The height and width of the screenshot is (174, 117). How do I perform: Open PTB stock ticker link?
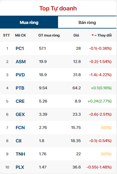click(20, 88)
